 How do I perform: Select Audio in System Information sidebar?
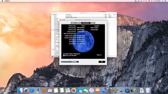point(55,17)
